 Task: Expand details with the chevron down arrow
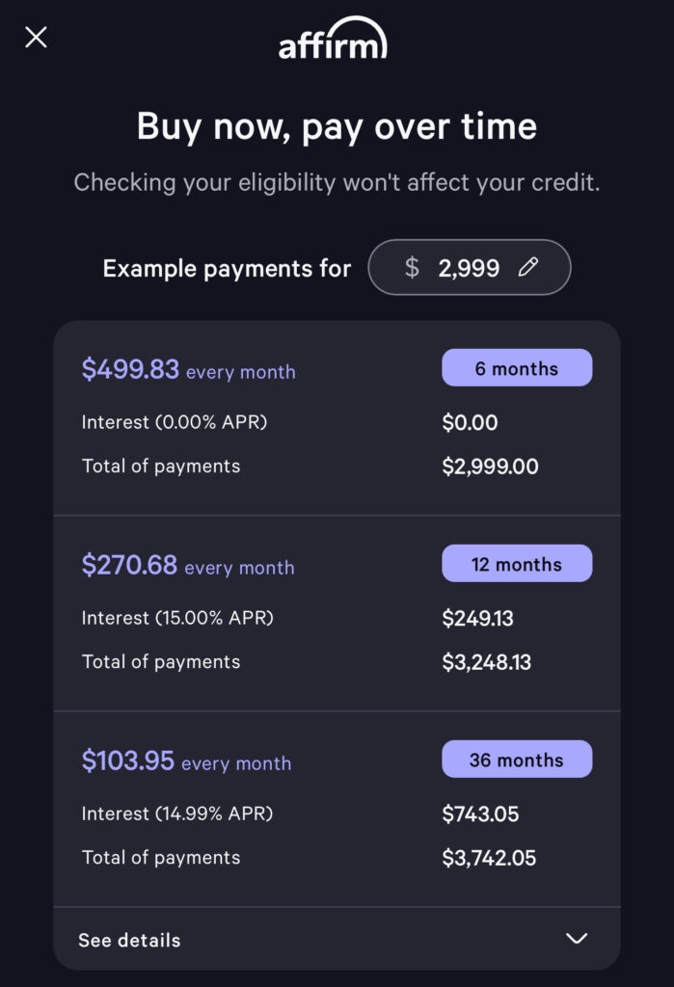[x=577, y=939]
